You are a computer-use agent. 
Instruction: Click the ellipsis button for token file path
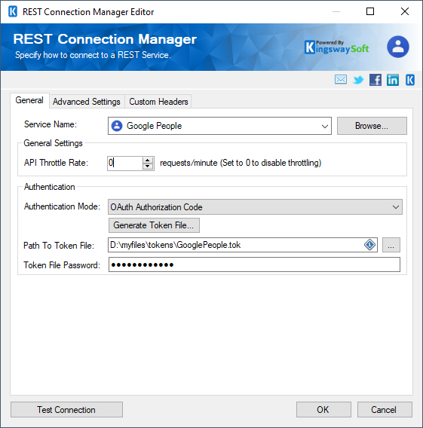[x=391, y=245]
